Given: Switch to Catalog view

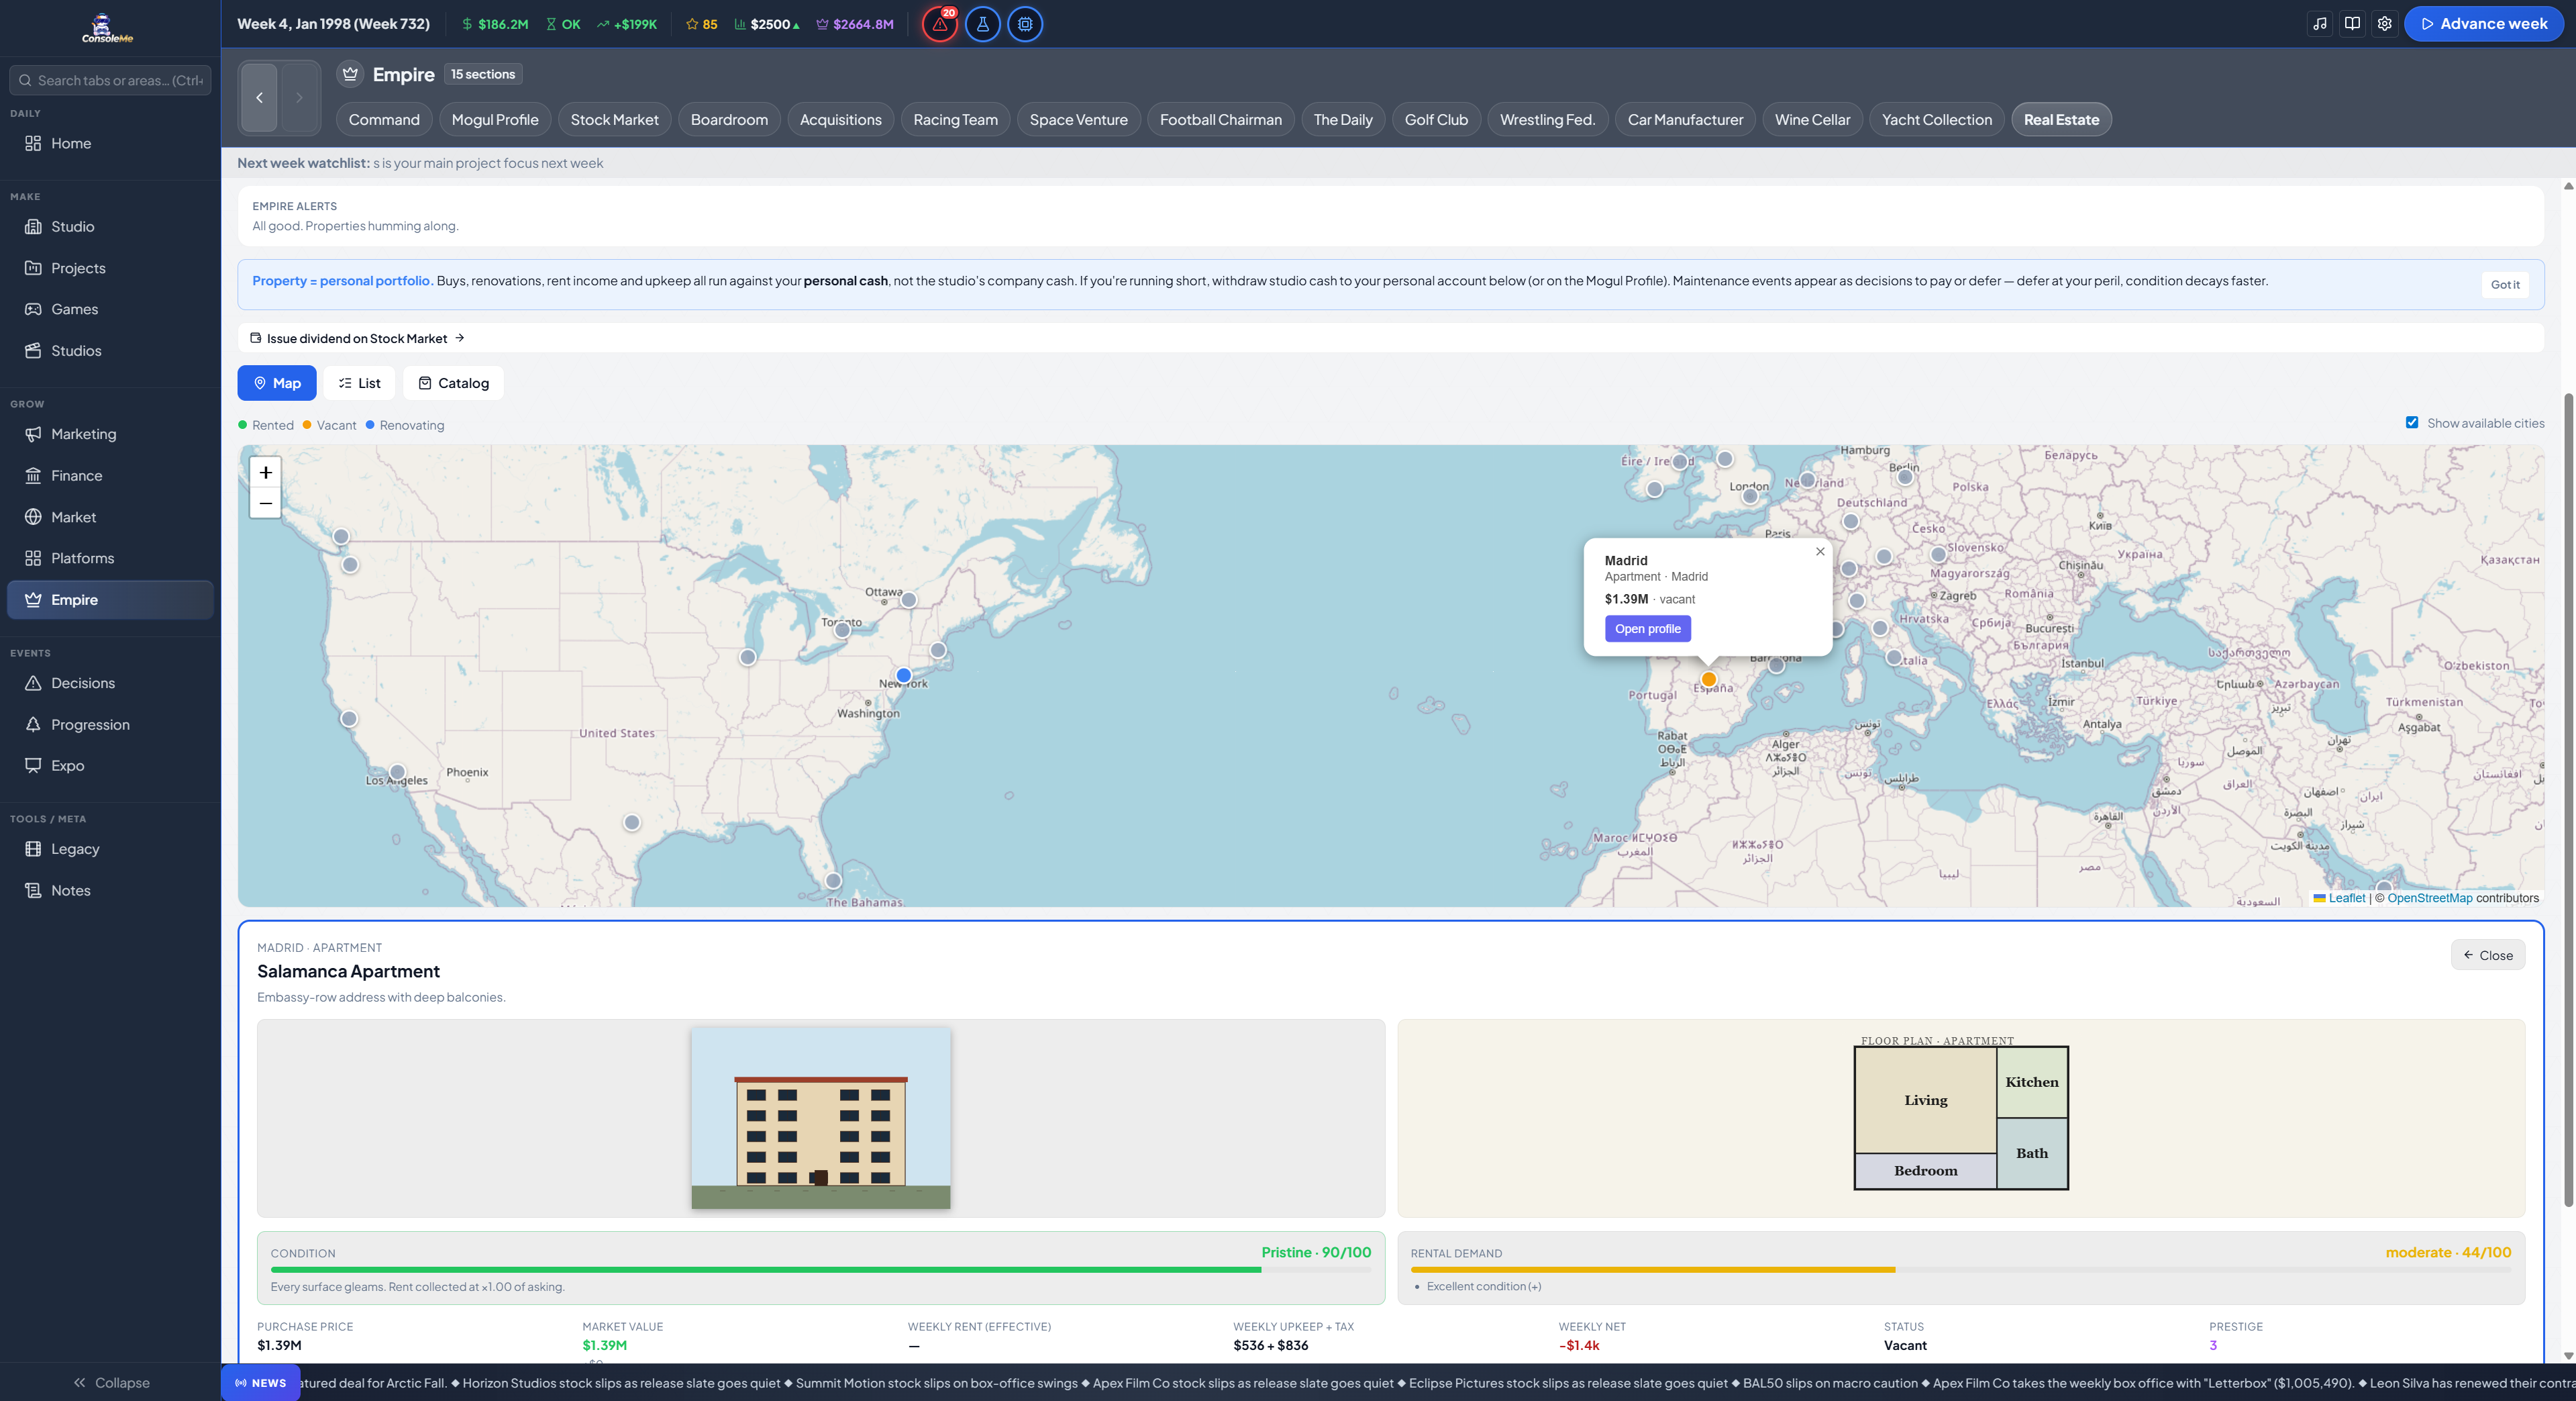Looking at the screenshot, I should [453, 383].
